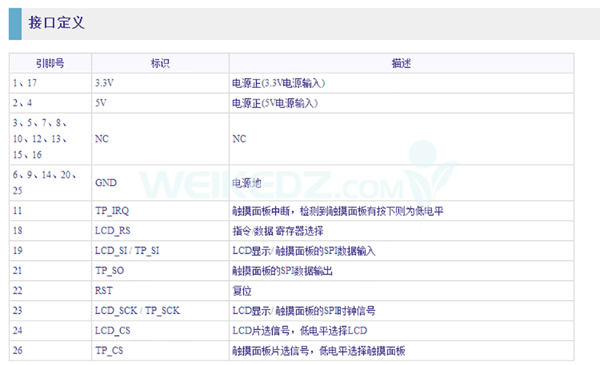This screenshot has width=600, height=365.
Task: Select the pin number 22 cell
Action: tap(50, 290)
